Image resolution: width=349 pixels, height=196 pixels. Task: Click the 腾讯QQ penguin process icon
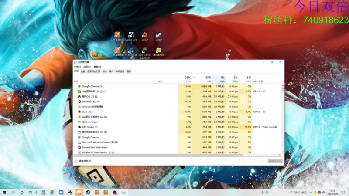click(79, 96)
